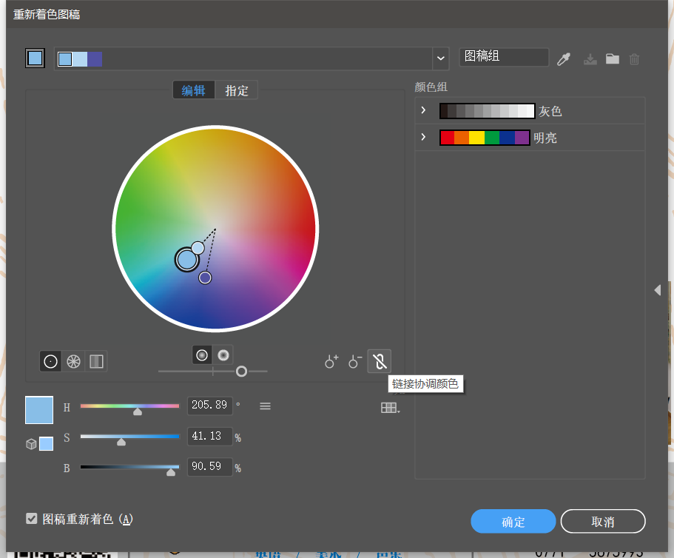The height and width of the screenshot is (558, 674).
Task: Click the large current color preview swatch
Action: pos(39,410)
